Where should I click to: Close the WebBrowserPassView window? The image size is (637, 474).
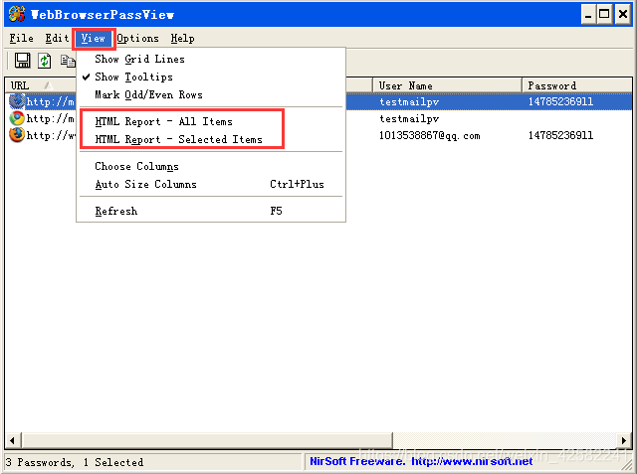(x=623, y=15)
